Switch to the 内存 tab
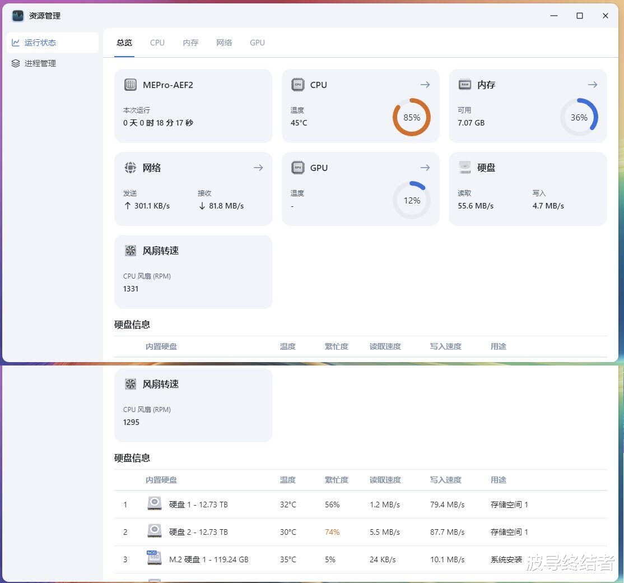Screen dimensions: 624x583 190,43
